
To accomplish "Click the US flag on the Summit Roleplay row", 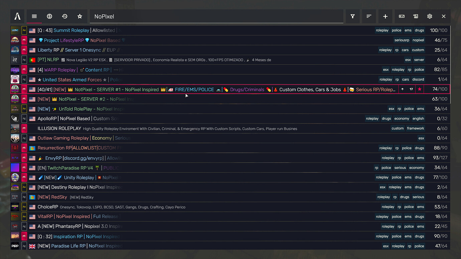I will coord(32,30).
